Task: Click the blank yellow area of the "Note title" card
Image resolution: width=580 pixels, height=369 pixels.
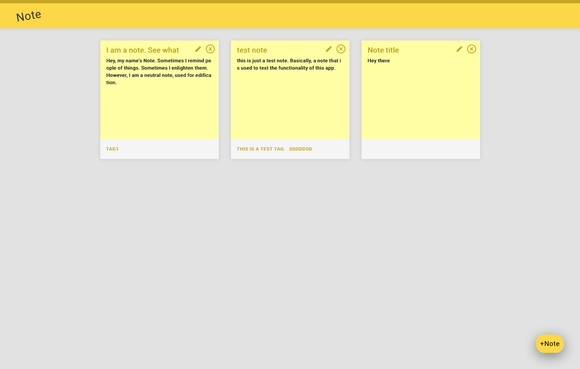Action: click(x=421, y=105)
